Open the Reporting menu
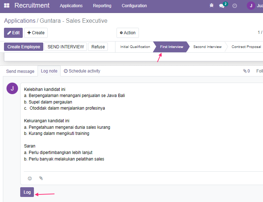This screenshot has width=263, height=202. click(x=102, y=6)
